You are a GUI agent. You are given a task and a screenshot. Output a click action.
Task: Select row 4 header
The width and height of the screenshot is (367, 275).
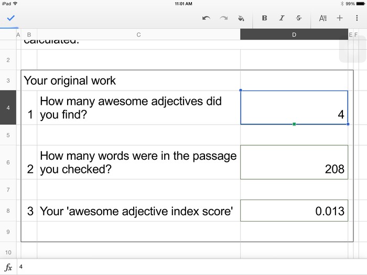(8, 107)
